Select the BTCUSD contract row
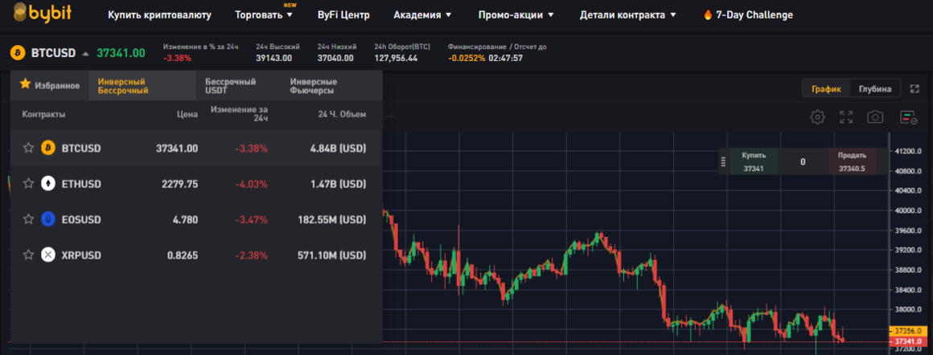The height and width of the screenshot is (355, 933). coord(195,148)
